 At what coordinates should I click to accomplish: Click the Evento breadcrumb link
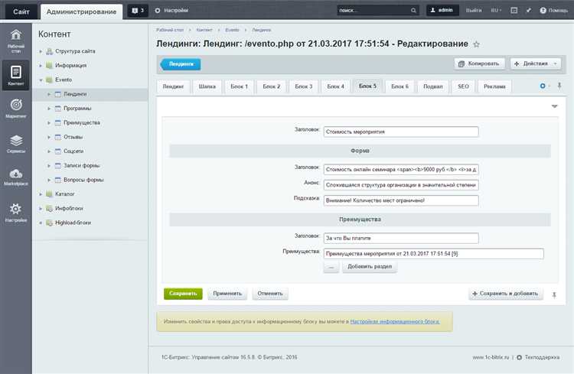(232, 30)
